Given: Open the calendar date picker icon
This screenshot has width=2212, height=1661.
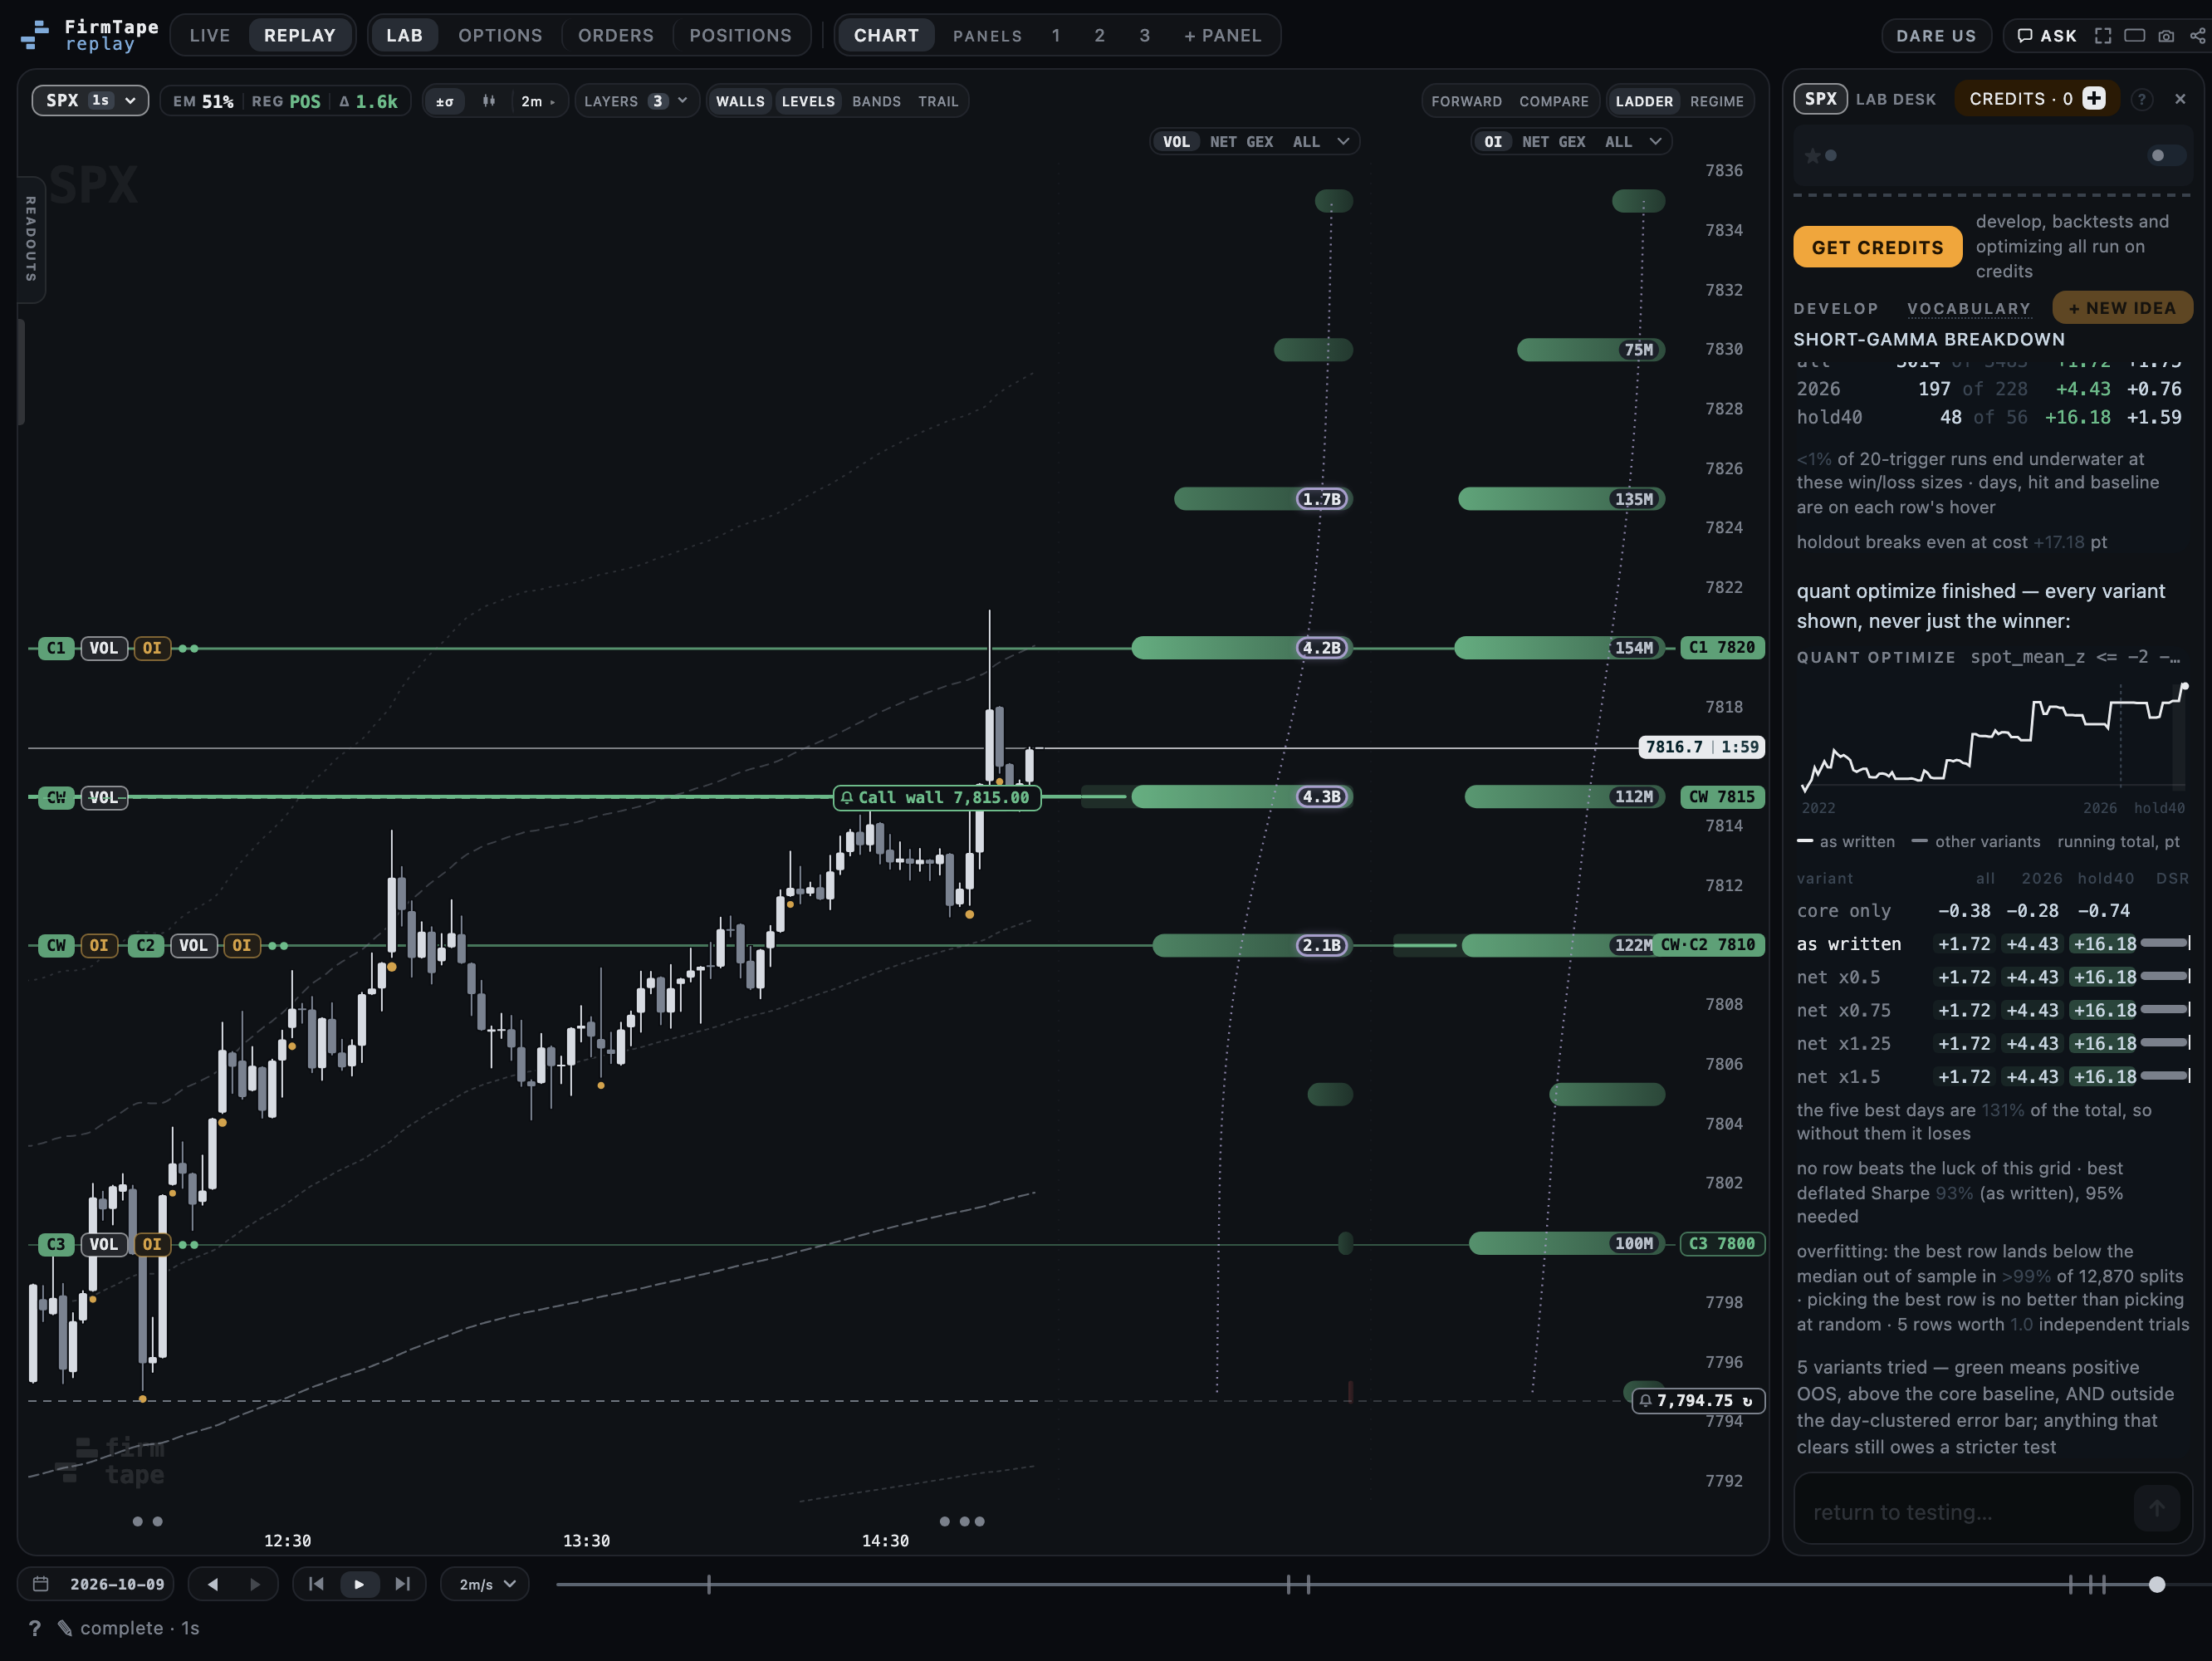Looking at the screenshot, I should point(41,1584).
